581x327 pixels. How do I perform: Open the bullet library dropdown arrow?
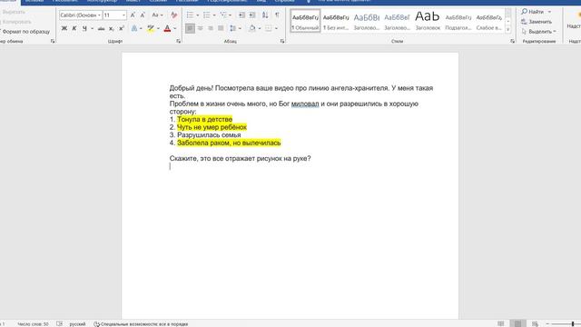(x=198, y=15)
